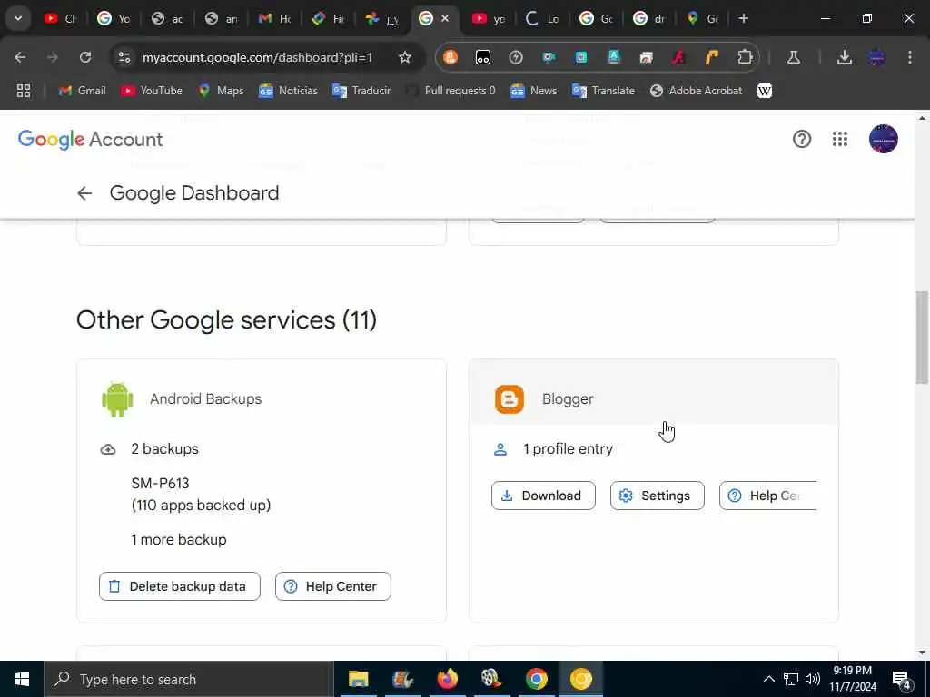
Task: Launch Firefox from the taskbar
Action: pos(447,679)
